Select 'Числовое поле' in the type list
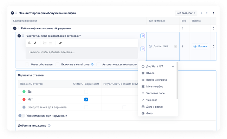Screen dimensions: 227x139 pos(158,93)
